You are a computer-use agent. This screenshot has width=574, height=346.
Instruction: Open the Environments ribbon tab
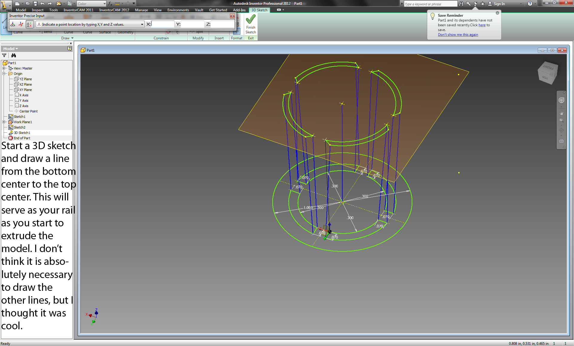[178, 10]
